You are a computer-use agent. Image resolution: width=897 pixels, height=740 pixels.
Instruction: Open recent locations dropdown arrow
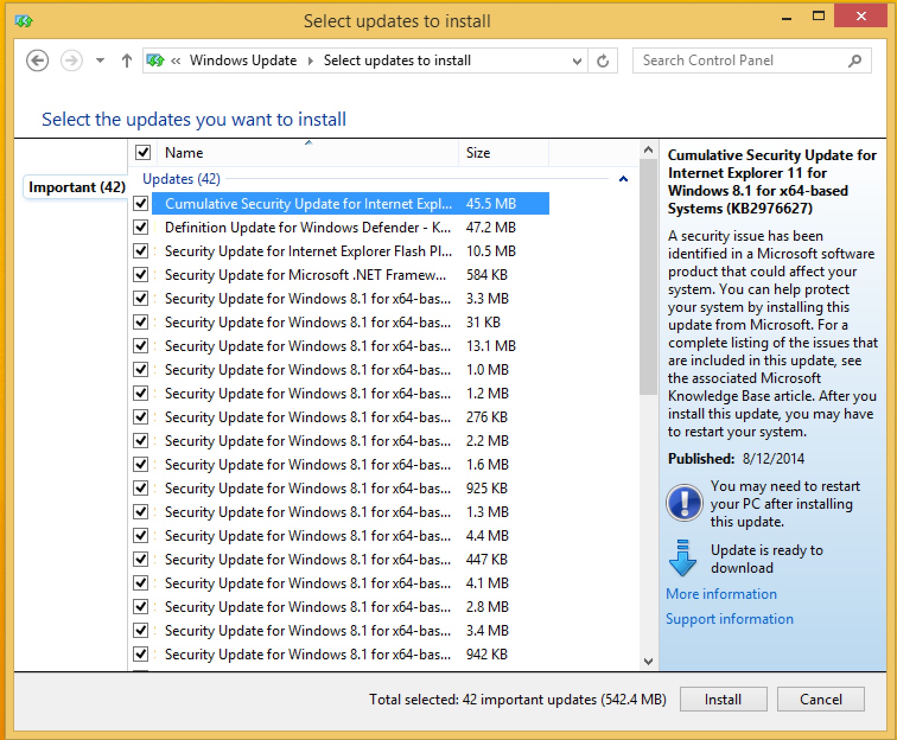[x=100, y=60]
